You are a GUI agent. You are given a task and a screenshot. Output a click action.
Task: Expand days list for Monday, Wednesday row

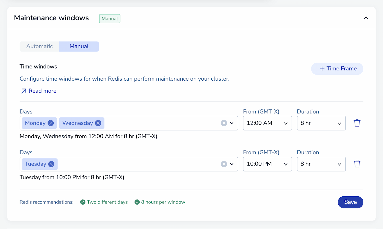click(232, 123)
